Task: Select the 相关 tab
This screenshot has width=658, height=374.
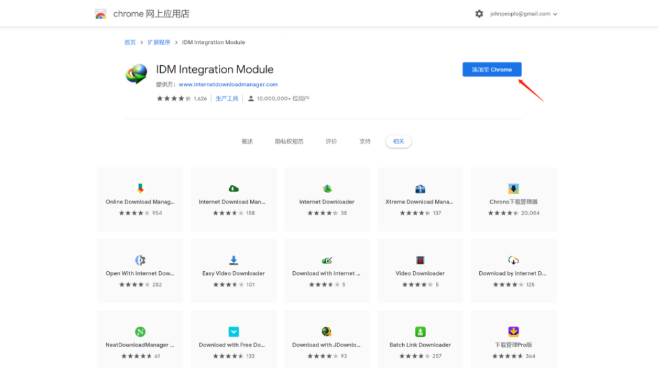Action: (399, 142)
